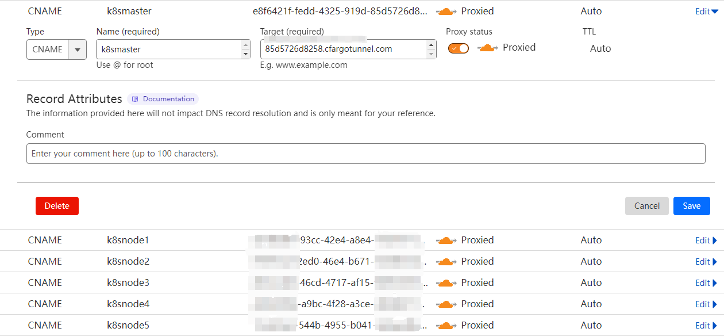Click the Proxied cloud icon for k8snode3
This screenshot has height=336, width=724.
click(x=445, y=282)
